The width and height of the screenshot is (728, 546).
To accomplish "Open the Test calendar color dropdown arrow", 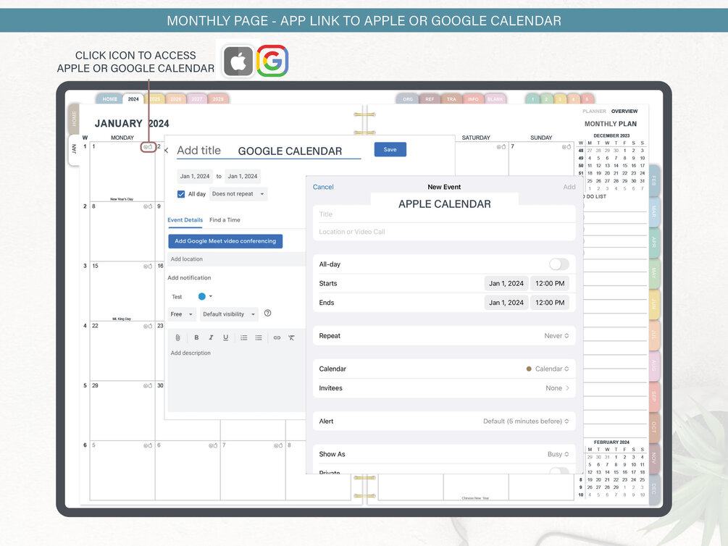I will (210, 296).
